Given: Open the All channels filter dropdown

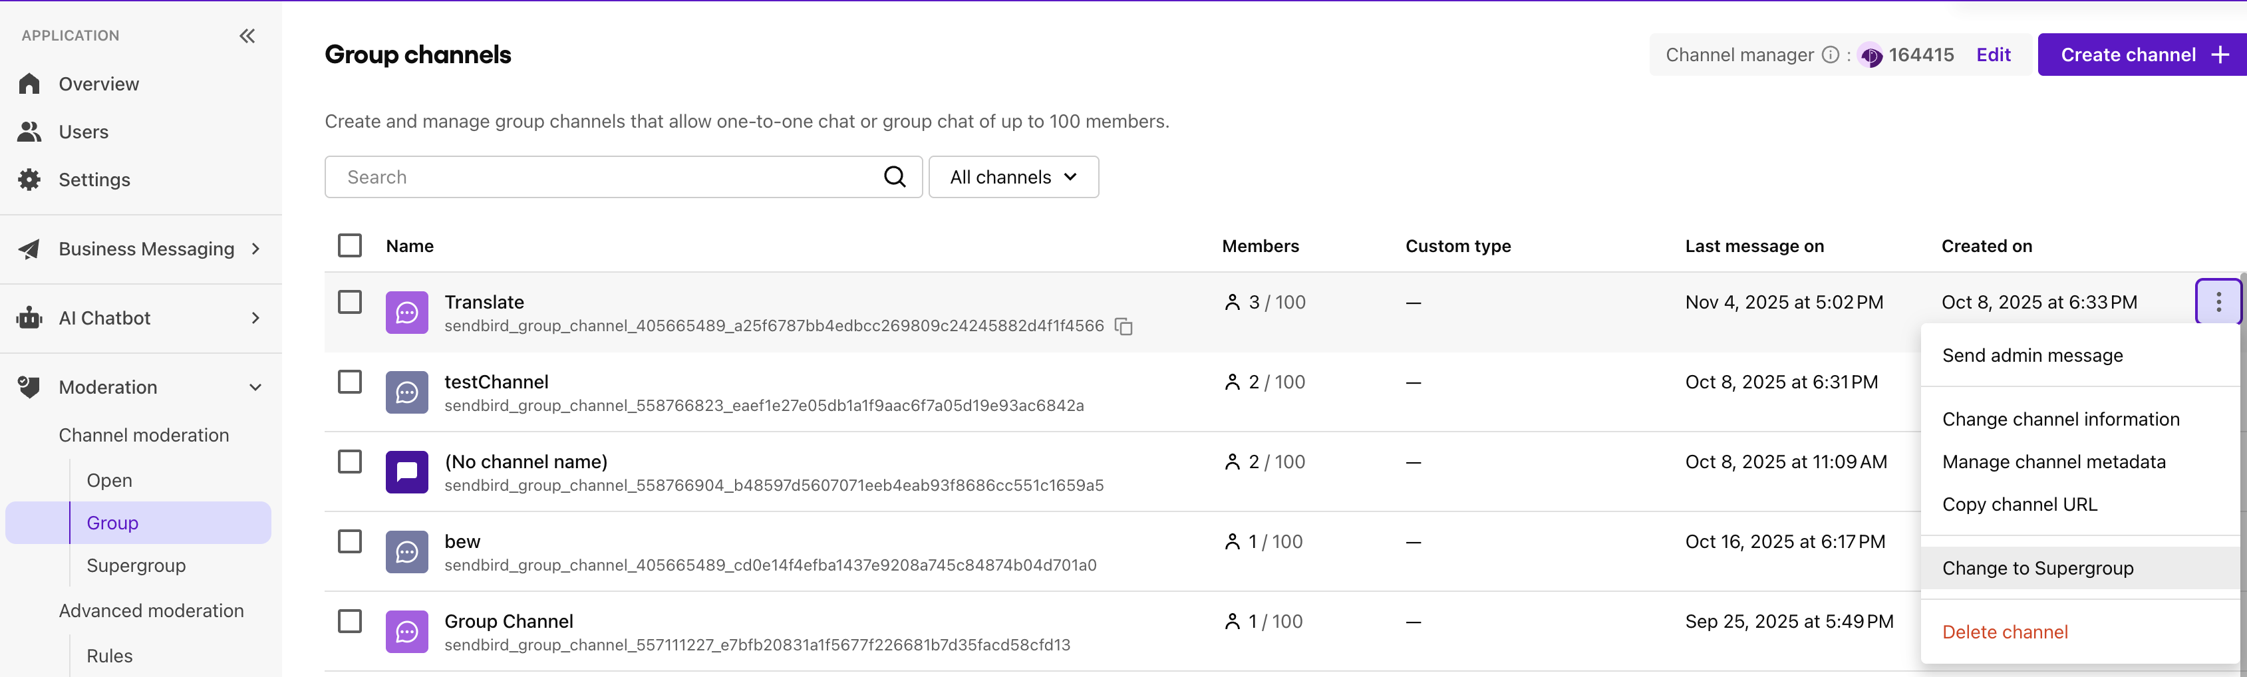Looking at the screenshot, I should click(1012, 177).
